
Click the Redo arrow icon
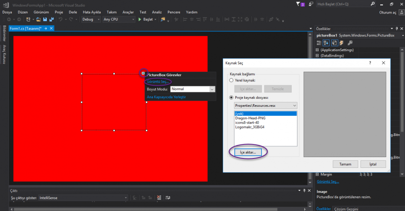pyautogui.click(x=71, y=19)
